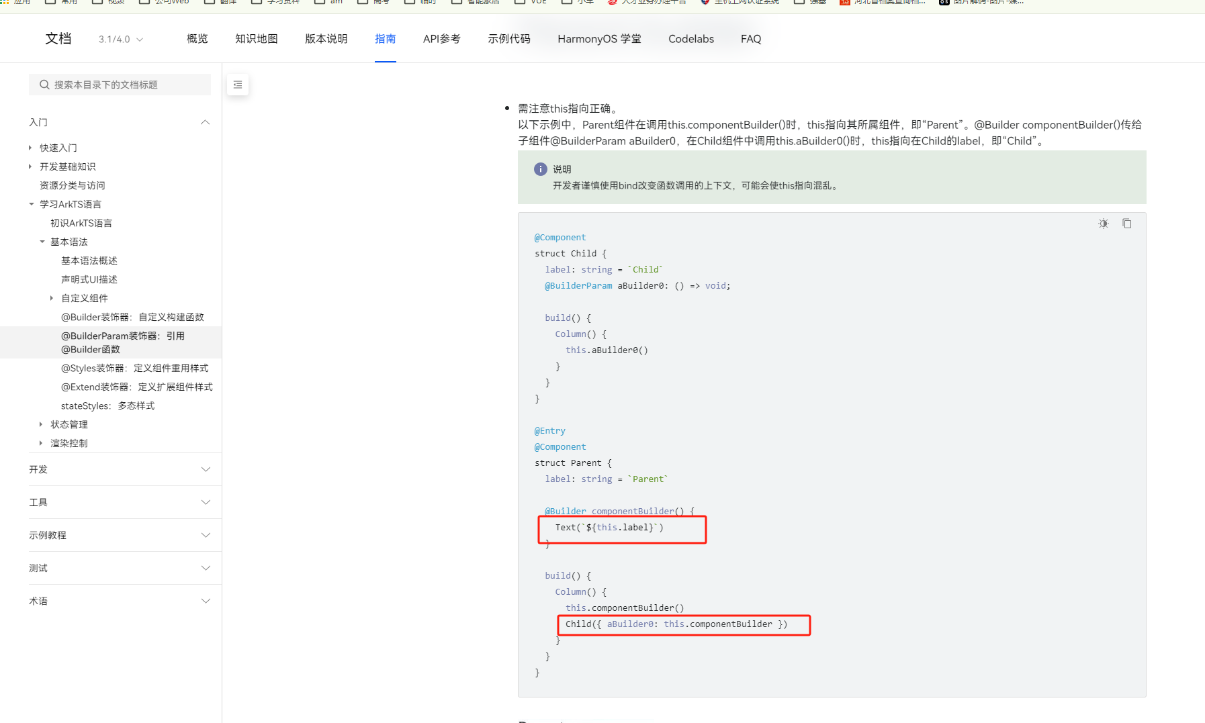Collapse the 学习ArkTS语言 tree node
The image size is (1205, 723).
(x=31, y=204)
